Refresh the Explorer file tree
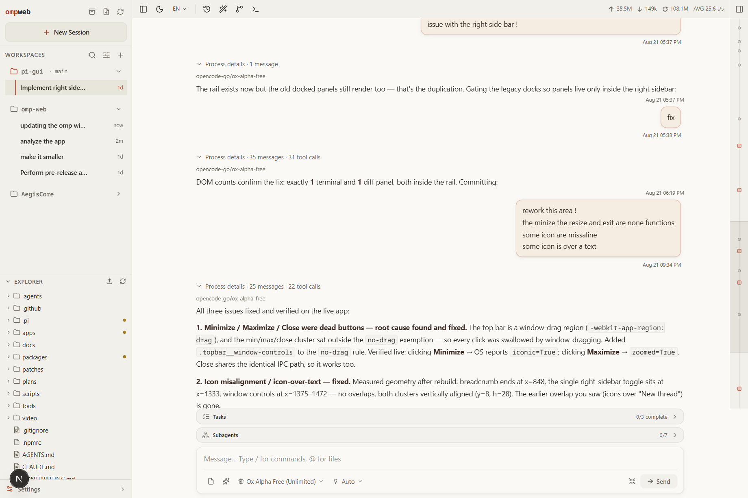 coord(123,281)
